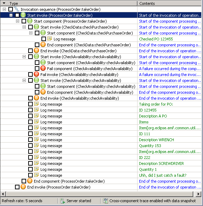Click 'Server started' status text
The width and height of the screenshot is (203, 206).
click(79, 201)
